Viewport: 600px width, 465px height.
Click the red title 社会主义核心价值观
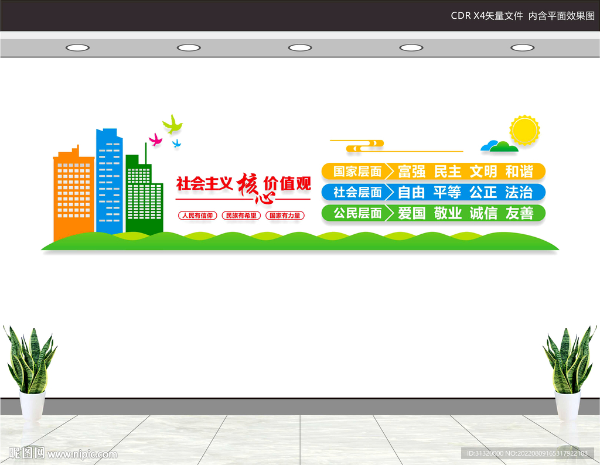tap(243, 187)
